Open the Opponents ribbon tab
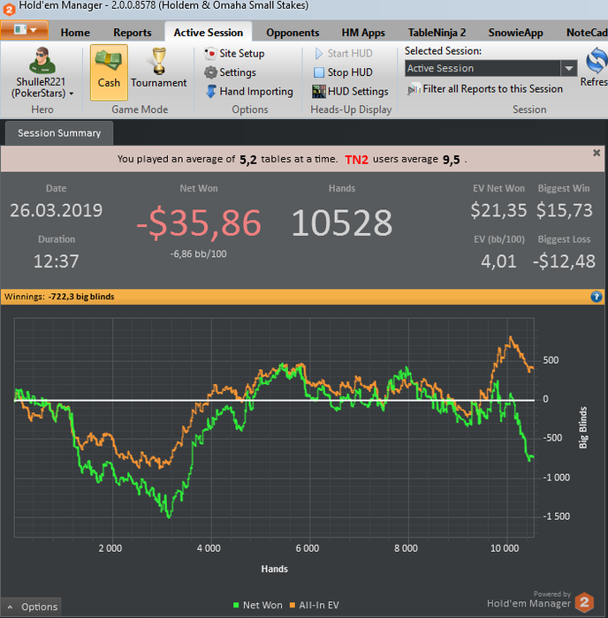The image size is (608, 618). point(293,33)
